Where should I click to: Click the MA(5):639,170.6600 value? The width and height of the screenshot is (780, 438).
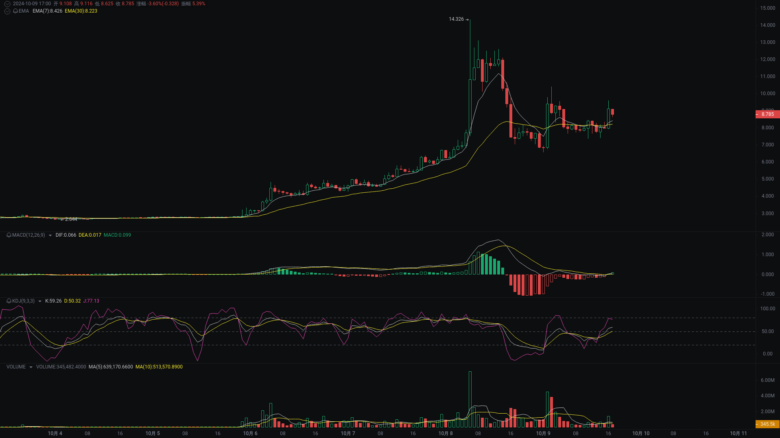coord(111,367)
